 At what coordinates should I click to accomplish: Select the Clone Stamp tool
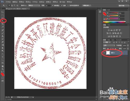click(x=3, y=36)
